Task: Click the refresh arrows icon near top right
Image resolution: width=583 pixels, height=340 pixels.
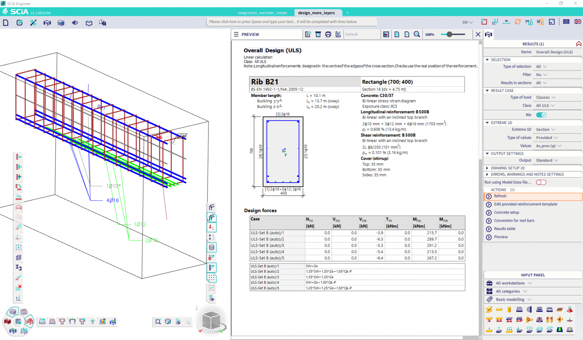Action: click(x=518, y=22)
